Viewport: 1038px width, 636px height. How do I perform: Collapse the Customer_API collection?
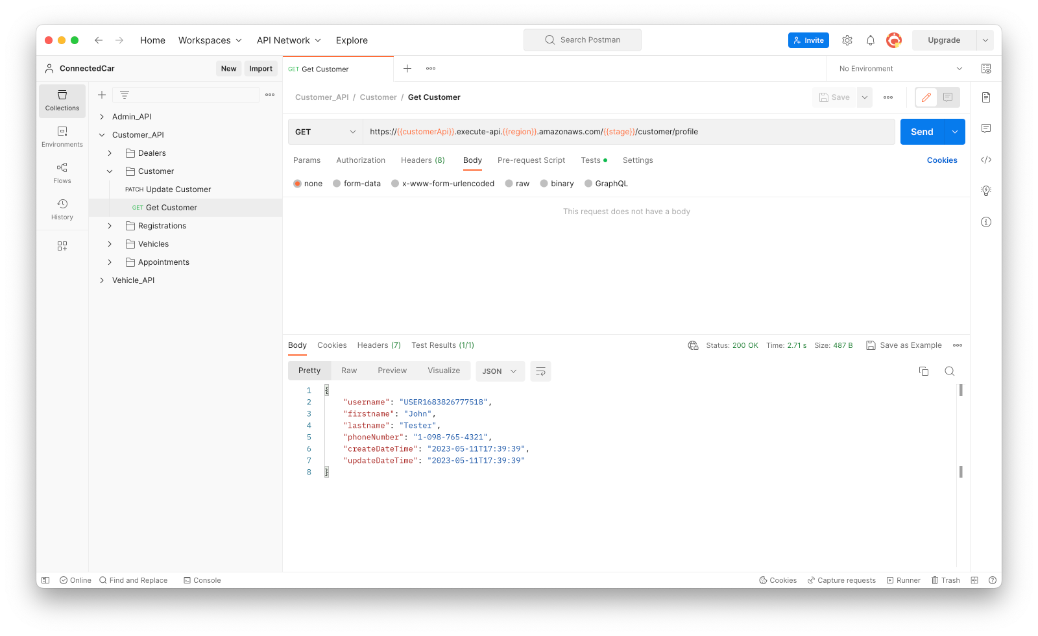coord(102,135)
